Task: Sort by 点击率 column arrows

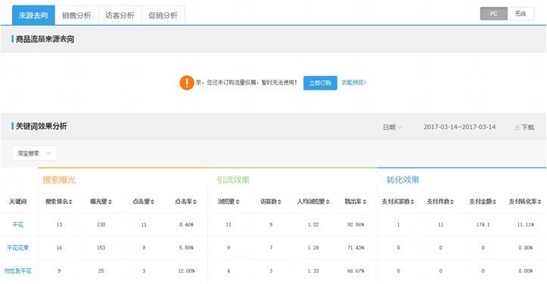Action: (194, 202)
